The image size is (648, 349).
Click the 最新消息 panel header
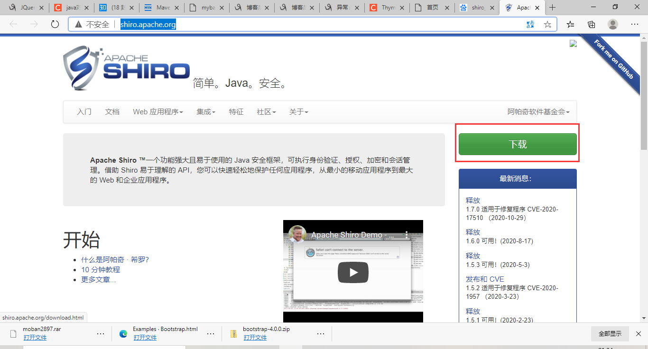(x=518, y=179)
